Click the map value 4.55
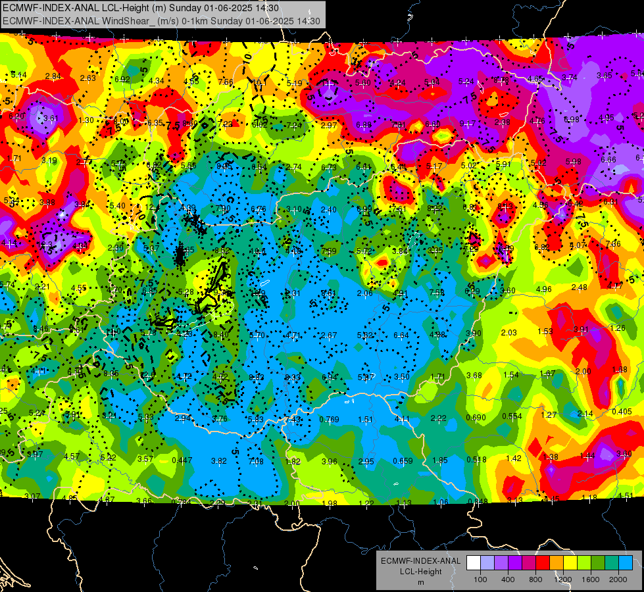The width and height of the screenshot is (644, 592). pyautogui.click(x=78, y=288)
